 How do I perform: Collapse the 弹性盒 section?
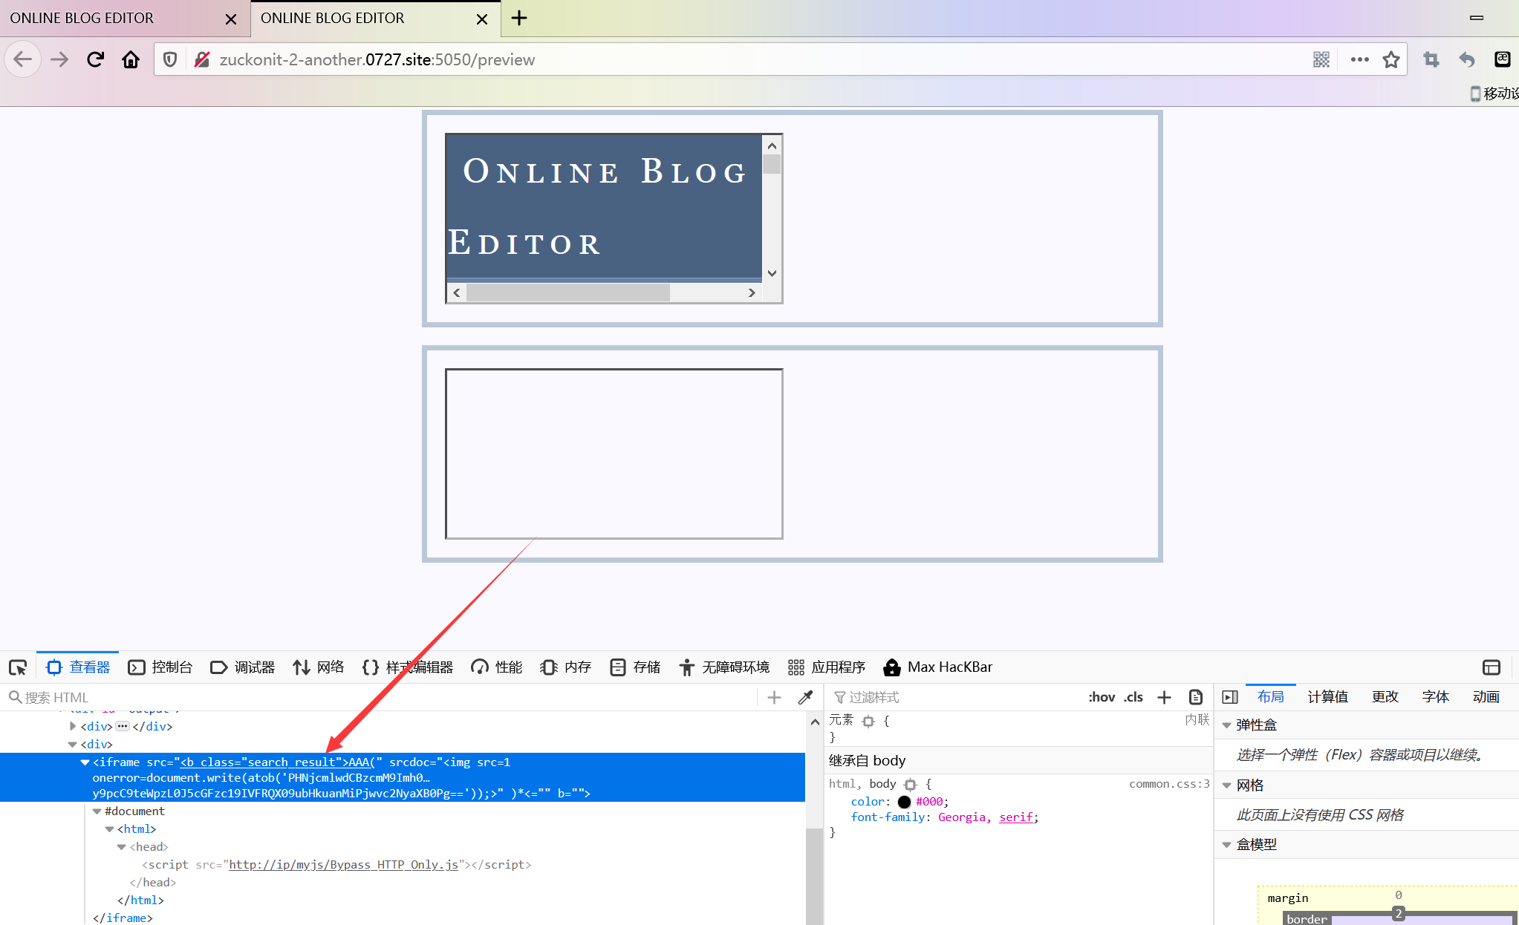click(1227, 725)
